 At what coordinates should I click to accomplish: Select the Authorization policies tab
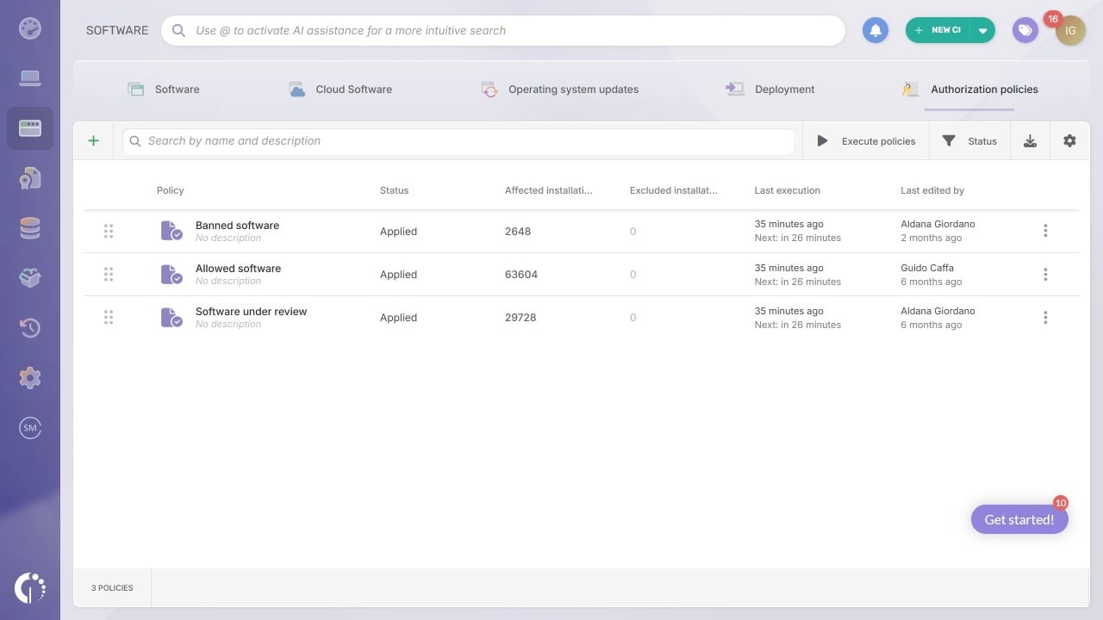tap(969, 90)
